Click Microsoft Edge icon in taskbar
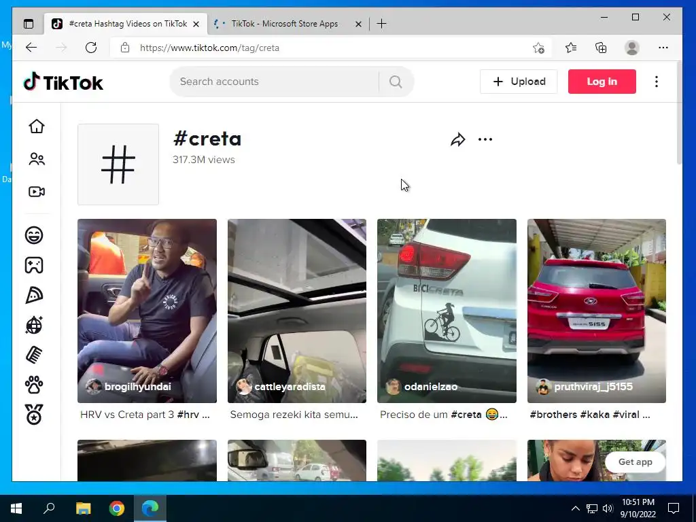The height and width of the screenshot is (522, 696). coord(150,508)
